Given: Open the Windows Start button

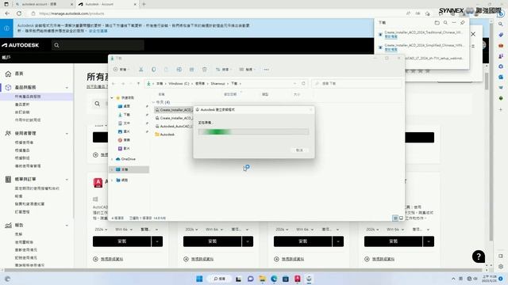Looking at the screenshot, I should coord(199,279).
